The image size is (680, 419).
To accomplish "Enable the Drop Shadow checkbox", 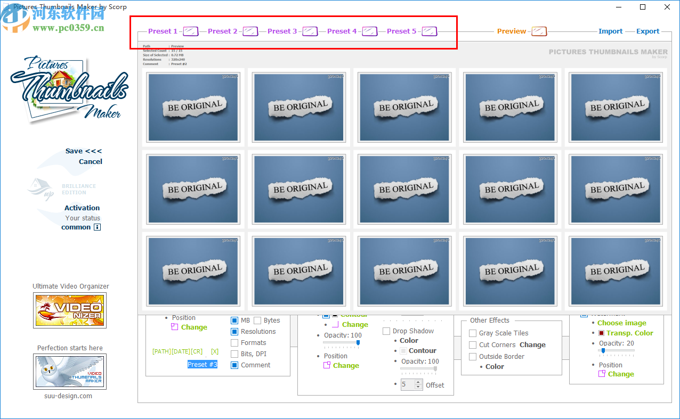I will (386, 331).
